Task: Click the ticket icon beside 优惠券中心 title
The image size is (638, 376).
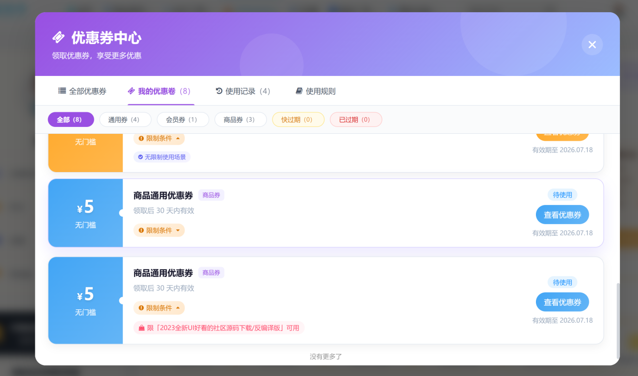Action: point(58,37)
